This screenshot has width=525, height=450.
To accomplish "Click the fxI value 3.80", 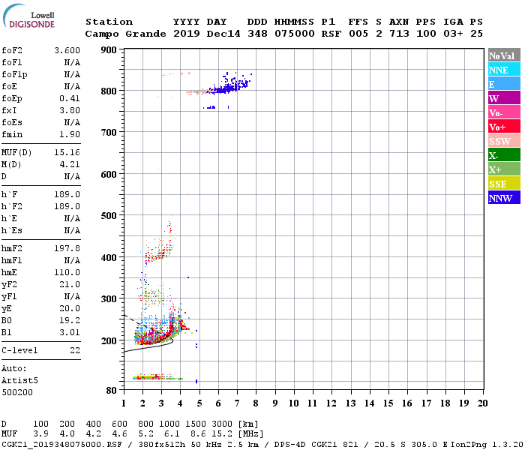I will [70, 110].
